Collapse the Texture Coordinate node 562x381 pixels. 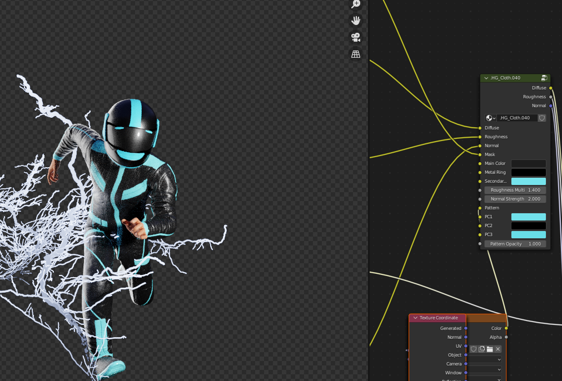click(x=415, y=318)
